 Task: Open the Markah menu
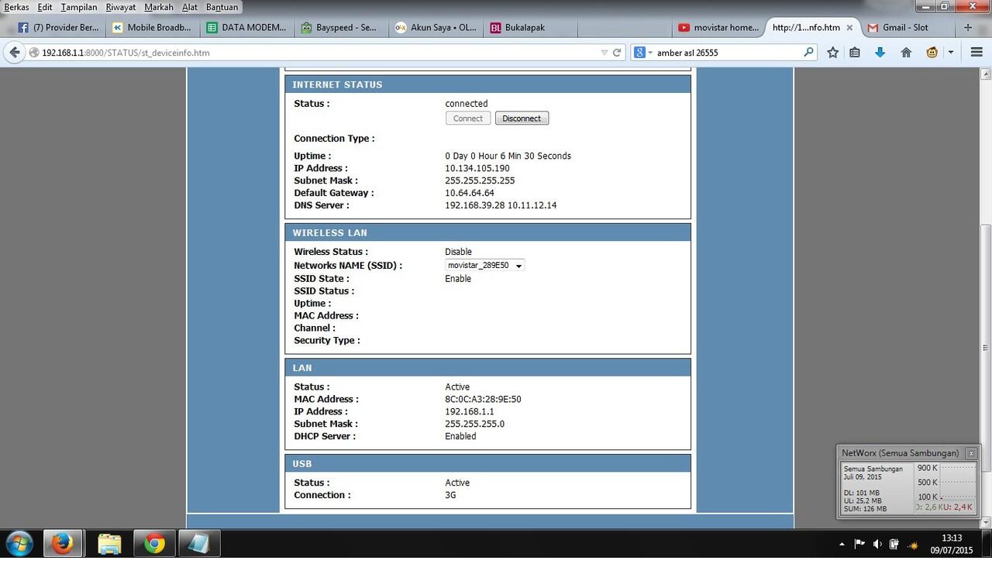click(159, 7)
